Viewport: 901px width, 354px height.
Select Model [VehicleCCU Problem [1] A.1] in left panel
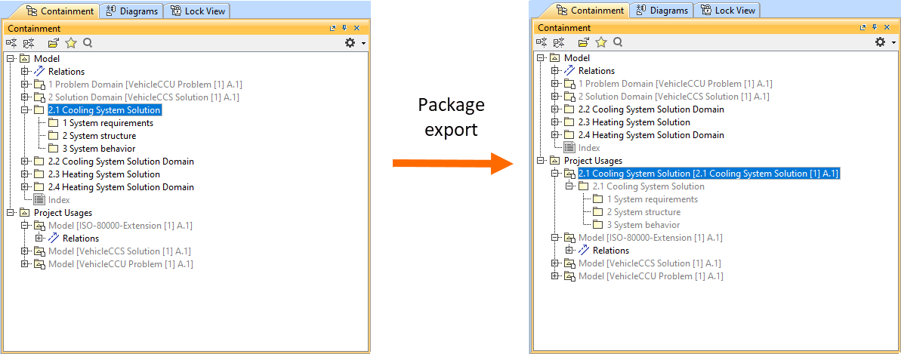[x=120, y=264]
